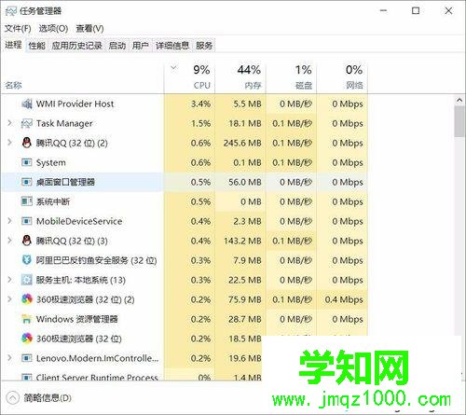Select the 阿里巴巴反钓鱼安全服务 (32 位) row name

tap(96, 260)
